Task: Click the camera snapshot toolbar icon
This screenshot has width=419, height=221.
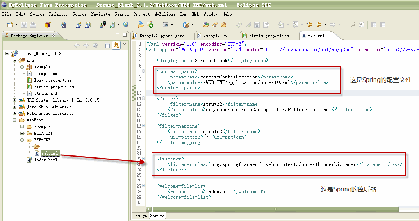Action: pyautogui.click(x=166, y=25)
